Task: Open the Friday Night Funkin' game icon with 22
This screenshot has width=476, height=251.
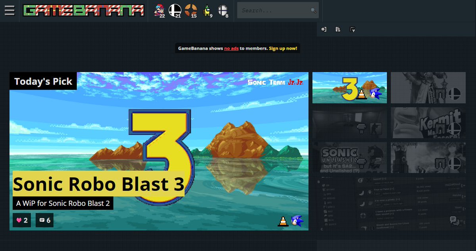Action: [x=159, y=11]
